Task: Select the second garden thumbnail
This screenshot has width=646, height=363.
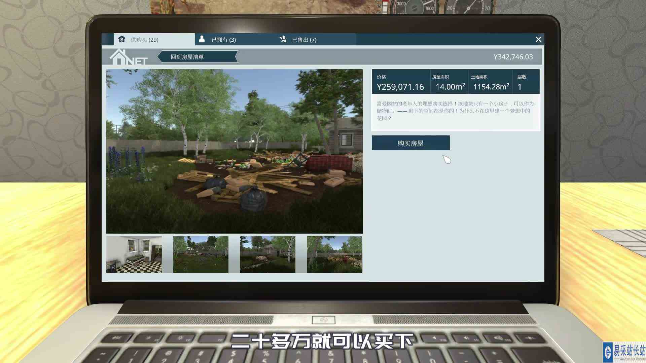Action: (x=201, y=254)
